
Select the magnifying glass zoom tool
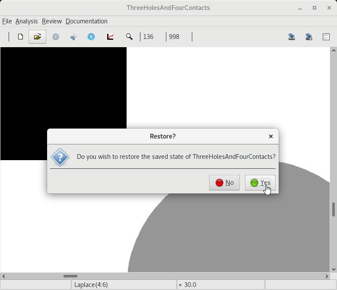[x=129, y=37]
